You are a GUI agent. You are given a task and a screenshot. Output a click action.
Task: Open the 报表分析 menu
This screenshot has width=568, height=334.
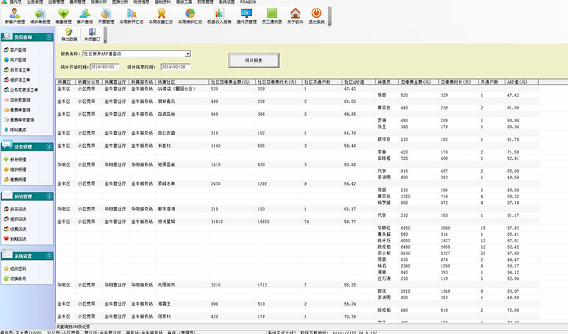click(x=99, y=2)
